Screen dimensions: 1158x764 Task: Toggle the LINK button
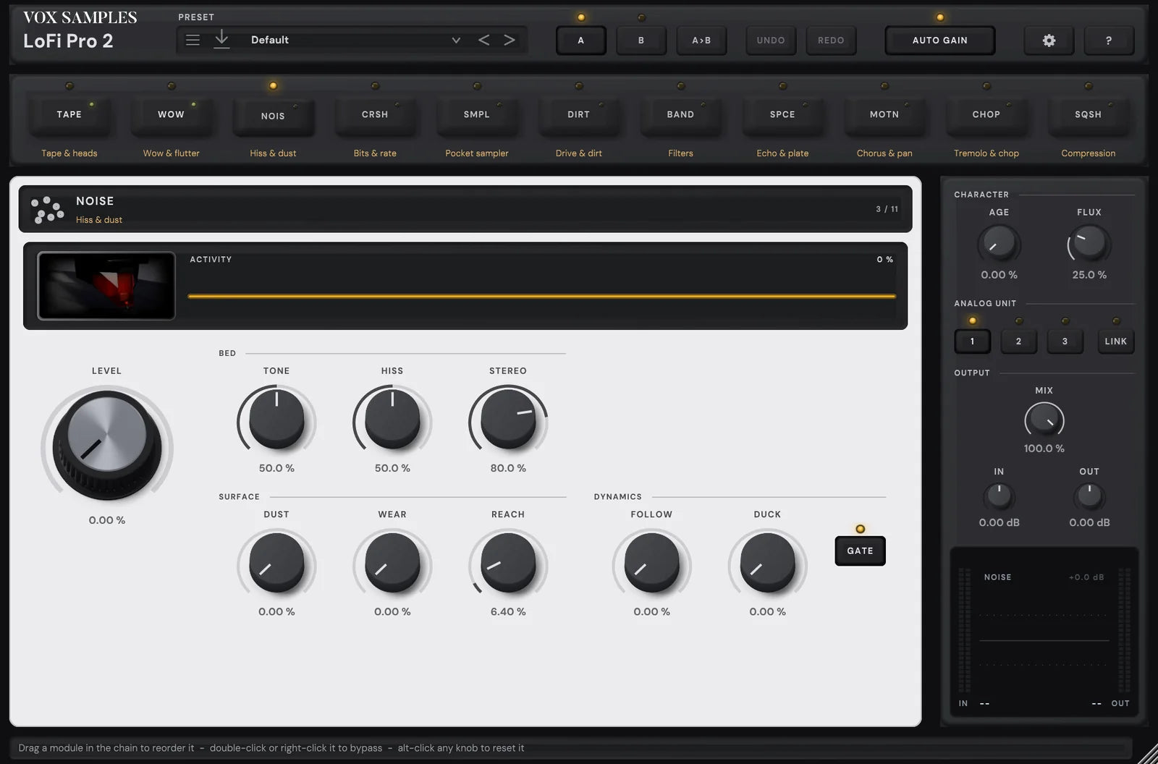coord(1115,341)
